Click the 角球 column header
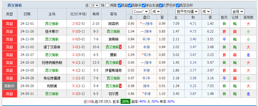 pos(96,14)
